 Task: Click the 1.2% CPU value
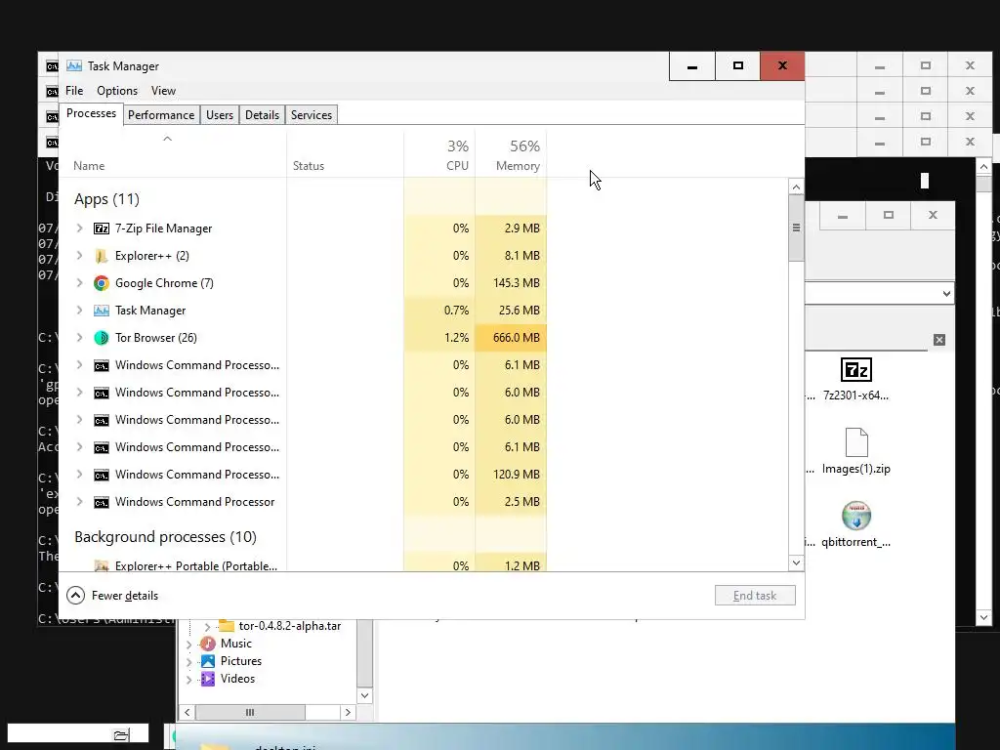point(457,338)
